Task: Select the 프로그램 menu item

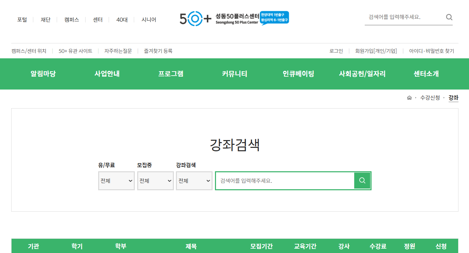Action: pos(171,74)
